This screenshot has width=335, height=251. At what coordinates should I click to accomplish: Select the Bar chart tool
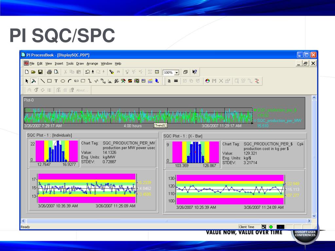[x=110, y=81]
